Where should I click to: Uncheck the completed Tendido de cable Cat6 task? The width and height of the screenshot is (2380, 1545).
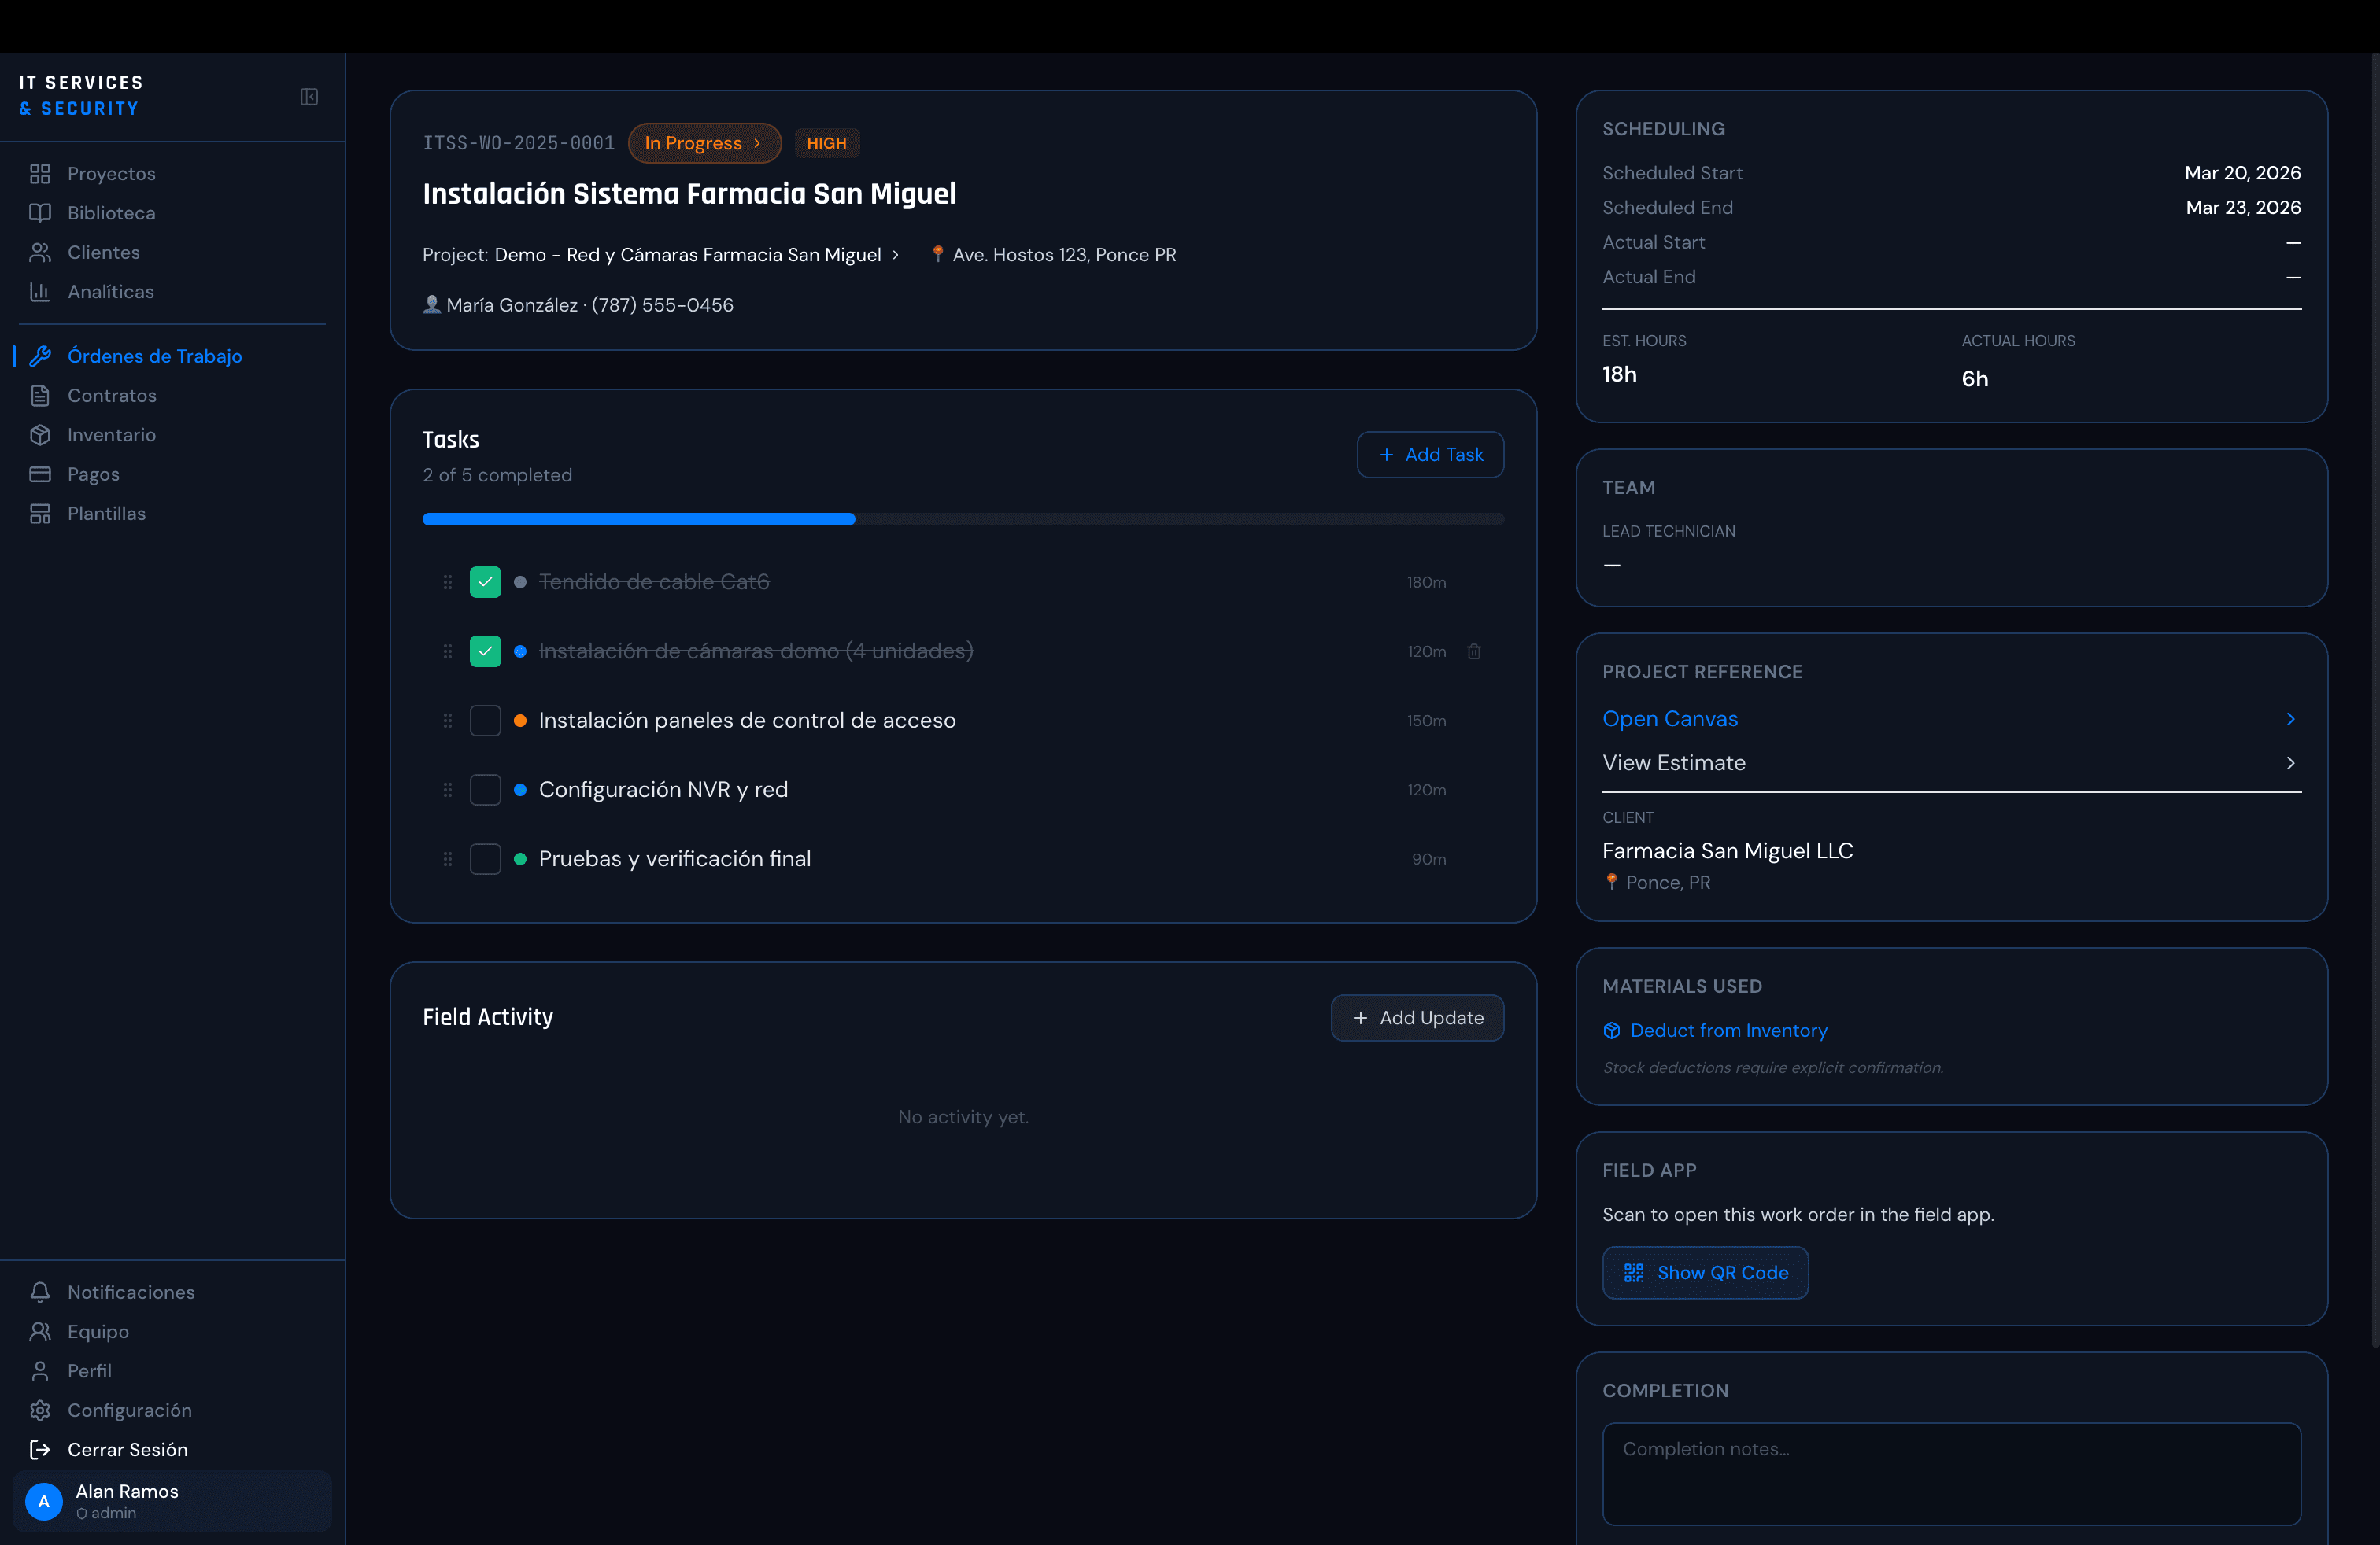click(x=485, y=581)
